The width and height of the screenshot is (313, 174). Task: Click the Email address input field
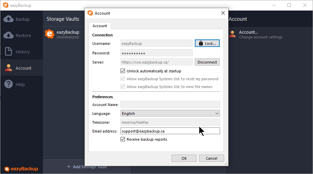pos(170,131)
